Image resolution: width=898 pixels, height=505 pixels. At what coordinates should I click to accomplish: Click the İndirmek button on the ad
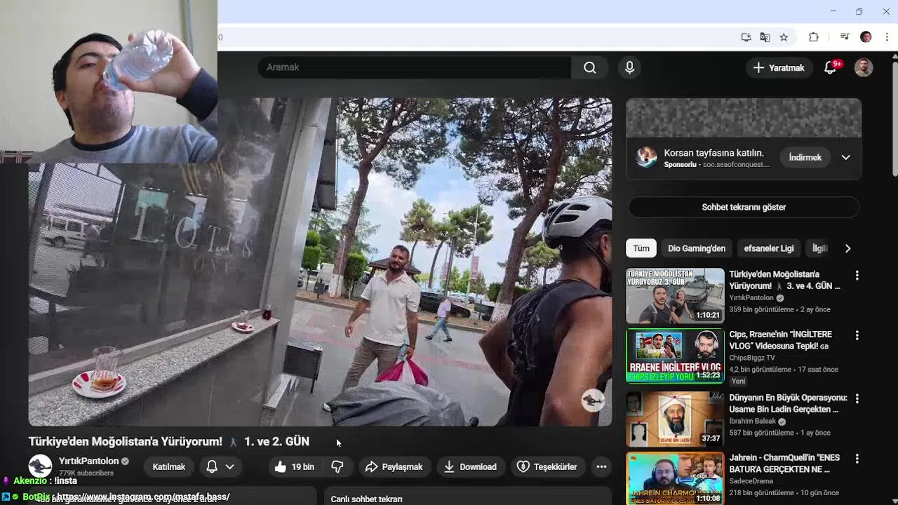coord(805,157)
